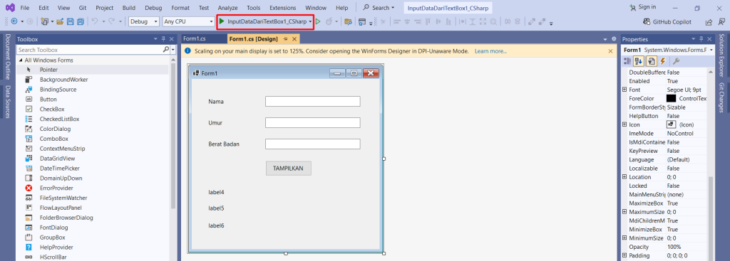Expand the Padding property
The height and width of the screenshot is (261, 730).
(x=624, y=255)
